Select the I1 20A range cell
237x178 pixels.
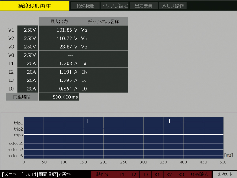point(30,63)
